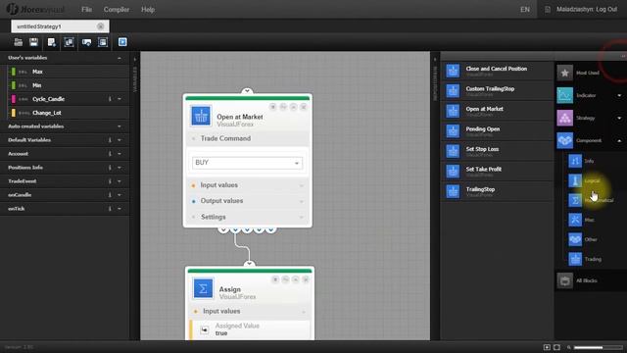Screen dimensions: 627x353
Task: Click the fourth toolbar icon with dotted frame
Action: (69, 42)
